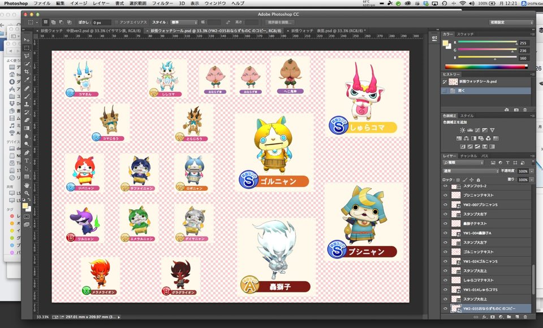Open the スタイル dropdown in options bar
The width and height of the screenshot is (543, 328).
[184, 22]
